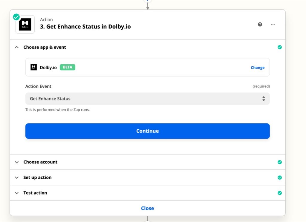
Task: Click the green check badge on app logo
Action: coord(16,17)
